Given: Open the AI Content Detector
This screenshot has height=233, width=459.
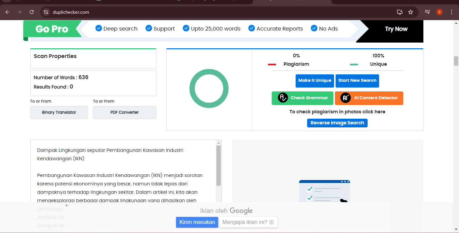Looking at the screenshot, I should (369, 98).
